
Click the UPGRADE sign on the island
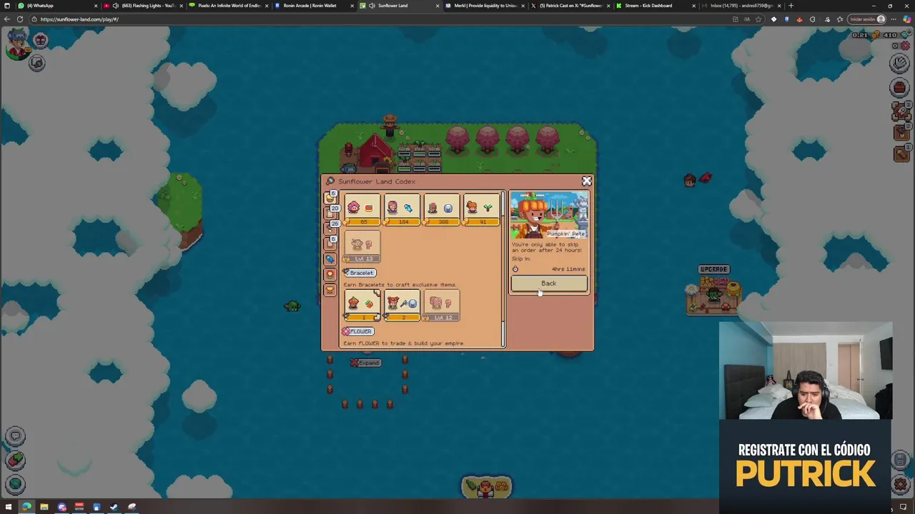coord(713,269)
